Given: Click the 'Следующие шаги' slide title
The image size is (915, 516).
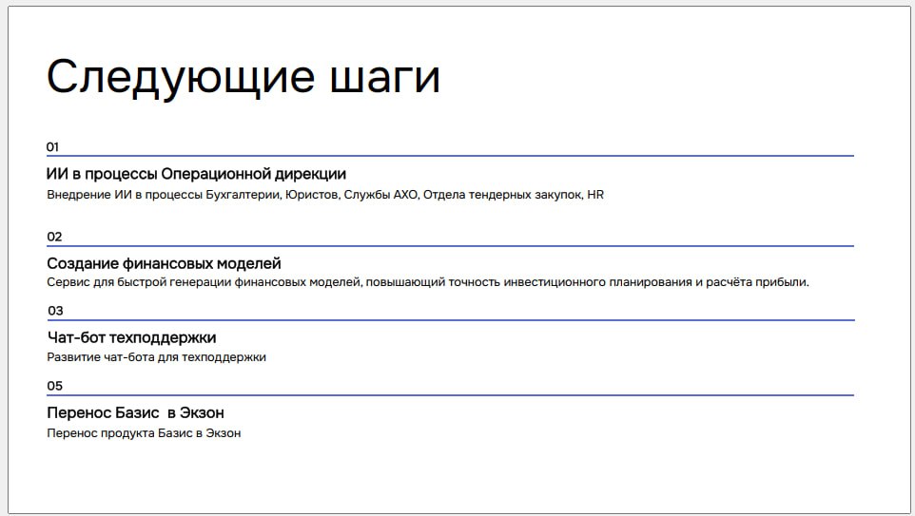Looking at the screenshot, I should pyautogui.click(x=243, y=77).
